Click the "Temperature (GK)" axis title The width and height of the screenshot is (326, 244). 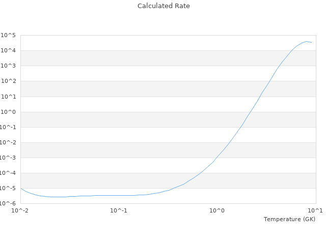coord(289,219)
